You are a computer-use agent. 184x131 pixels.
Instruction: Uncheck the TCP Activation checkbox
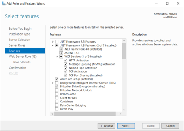(x=66, y=71)
